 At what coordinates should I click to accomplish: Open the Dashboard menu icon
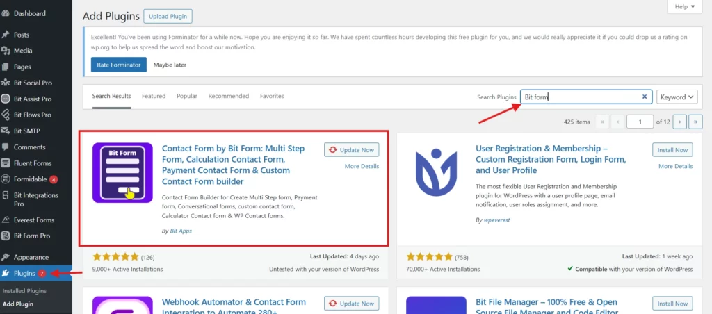(6, 14)
